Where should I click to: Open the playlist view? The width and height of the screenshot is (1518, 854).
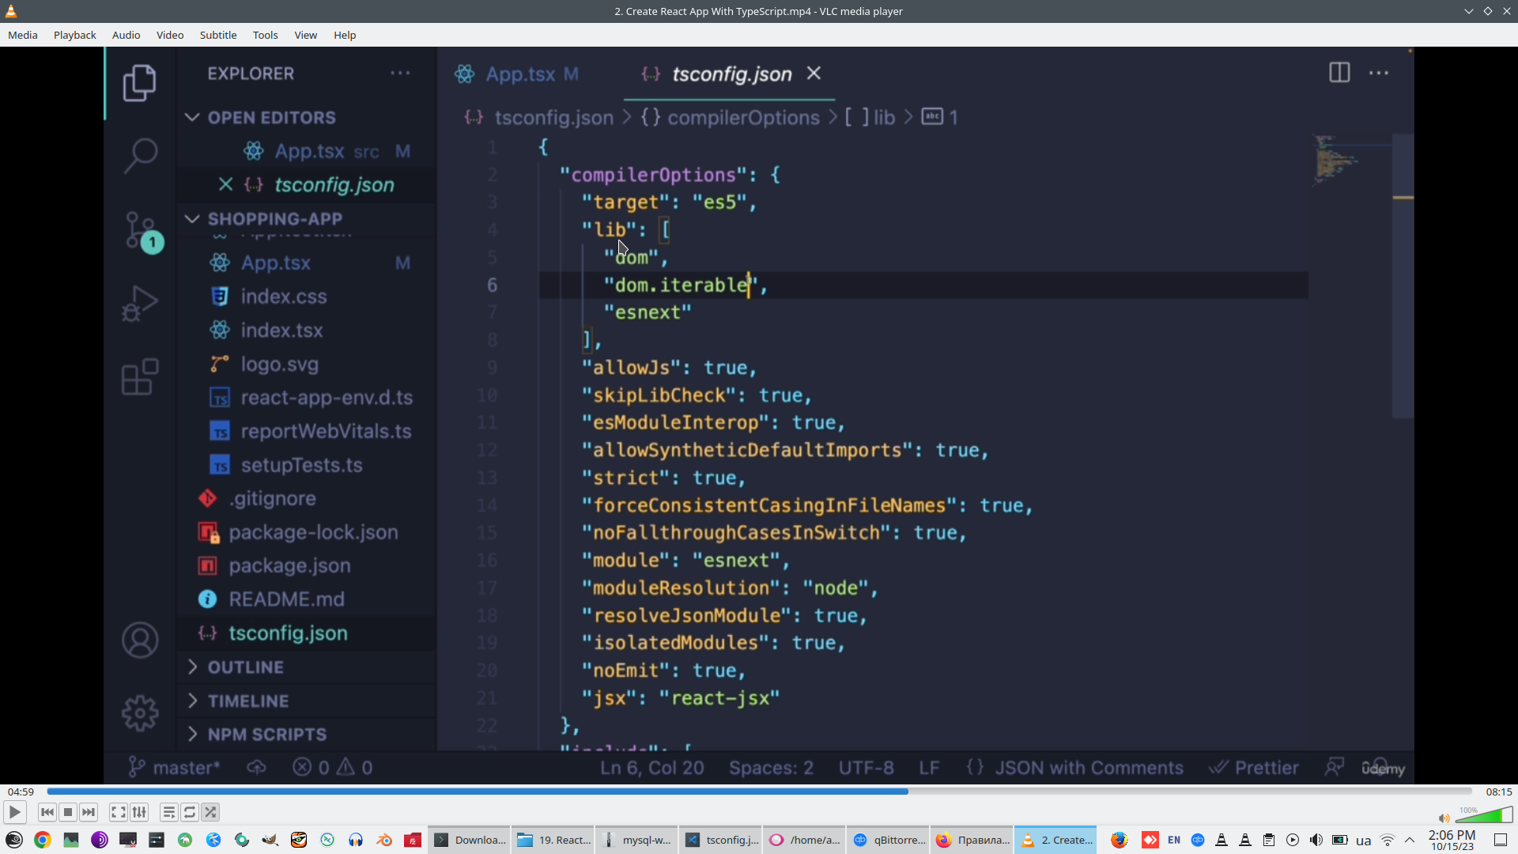pyautogui.click(x=168, y=812)
